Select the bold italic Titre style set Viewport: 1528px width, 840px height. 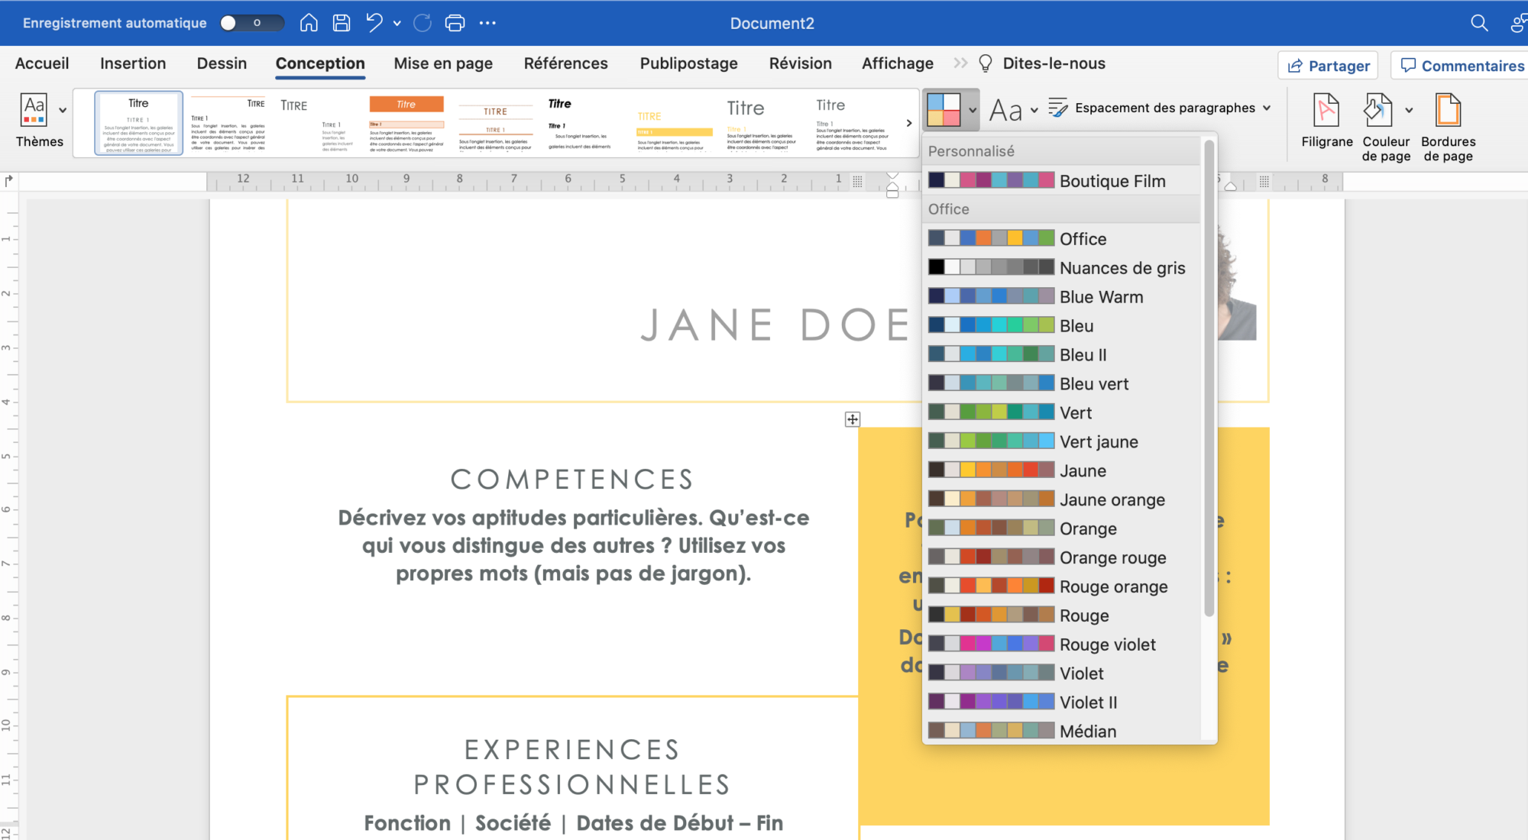pos(581,123)
